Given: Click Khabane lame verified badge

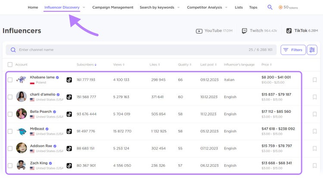Looking at the screenshot, I should click(57, 77).
